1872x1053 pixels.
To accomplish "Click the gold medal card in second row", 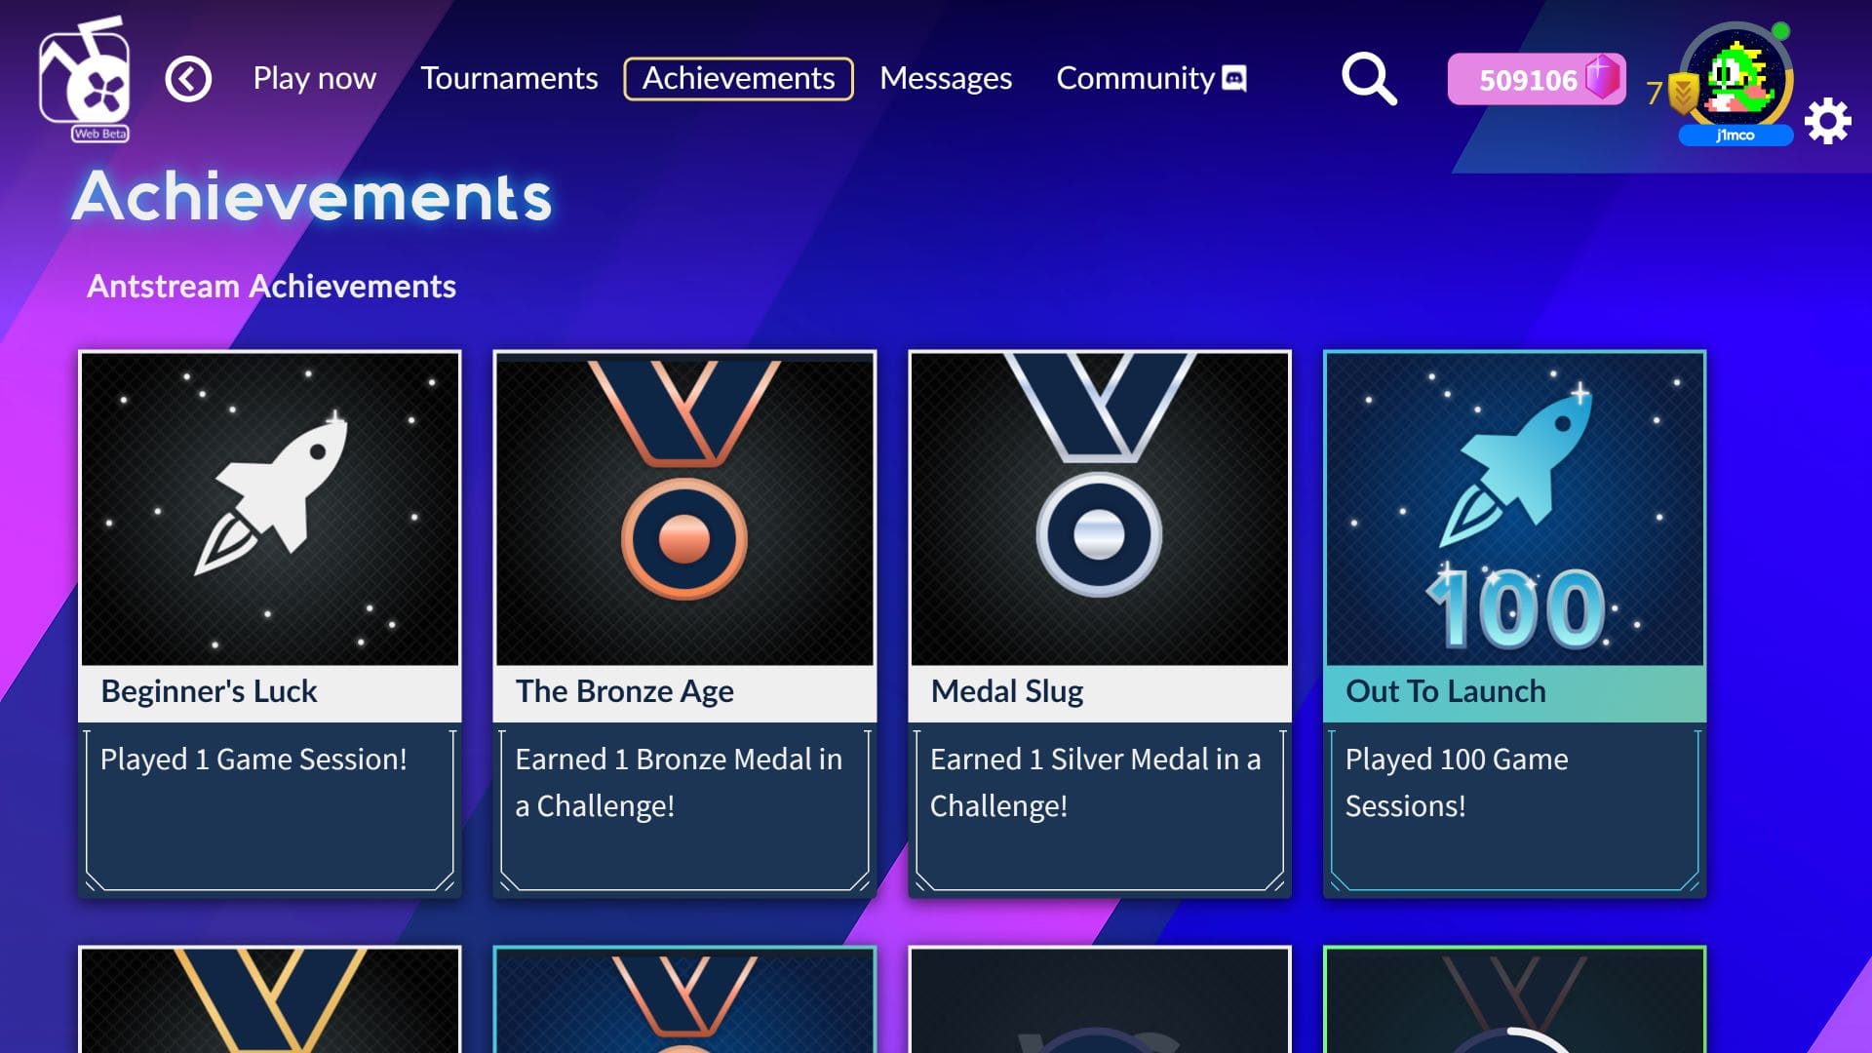I will pyautogui.click(x=270, y=999).
